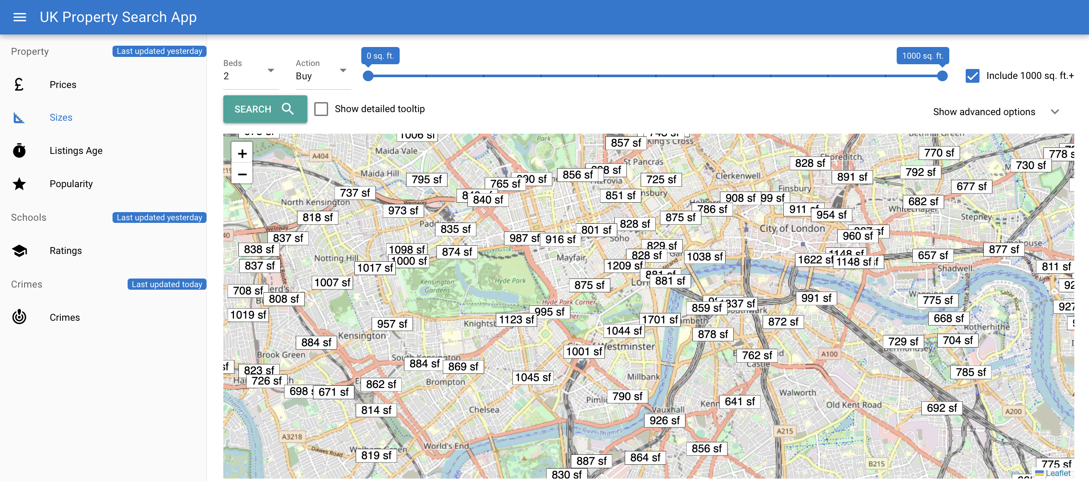Zoom out of the map
Viewport: 1089px width, 482px height.
tap(242, 174)
